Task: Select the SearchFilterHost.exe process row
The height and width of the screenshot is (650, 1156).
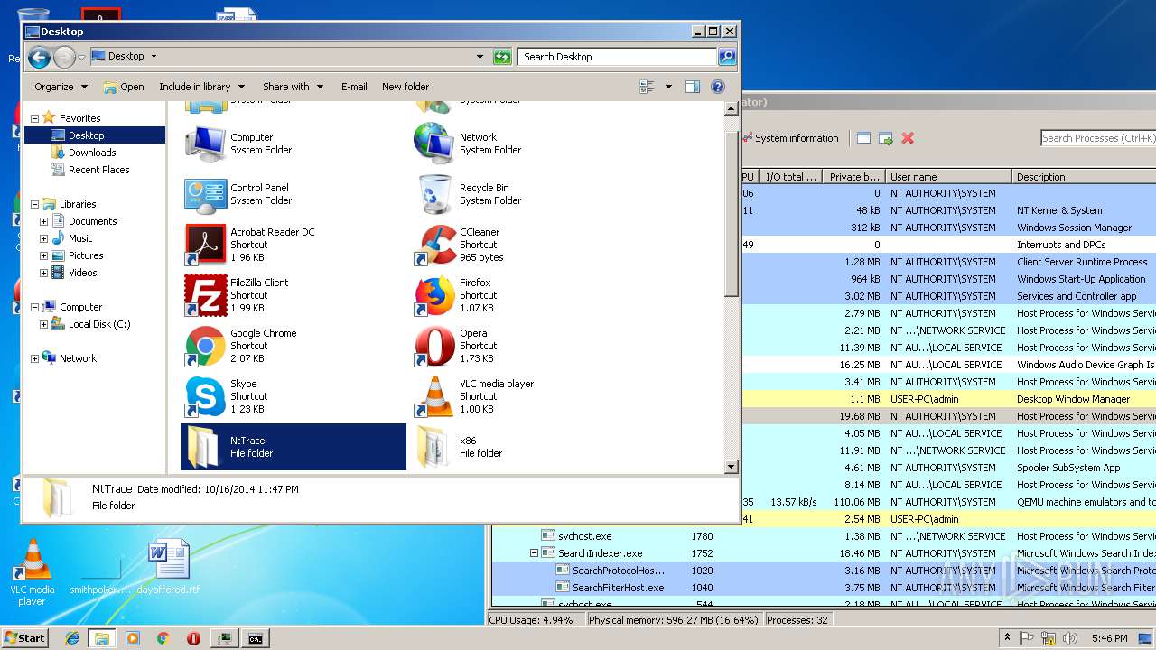Action: tap(824, 588)
